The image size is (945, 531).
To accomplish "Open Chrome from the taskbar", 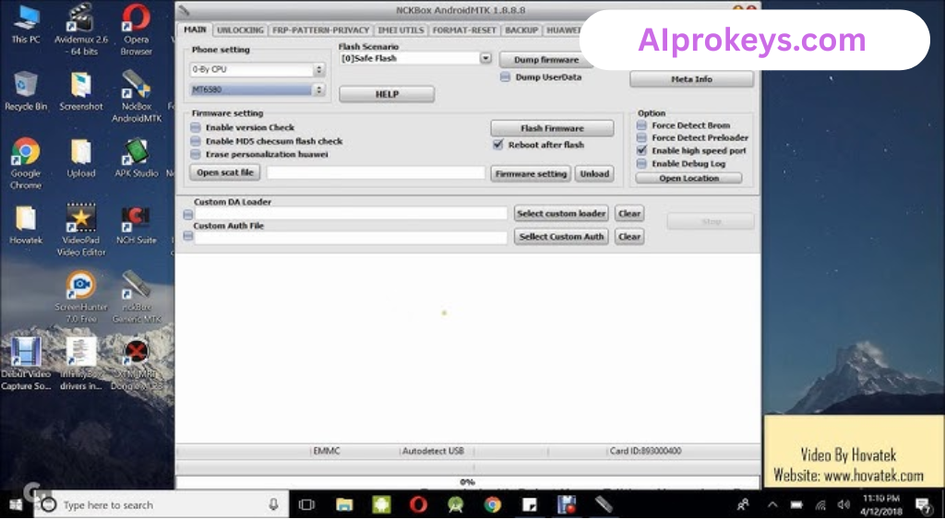I will pos(493,504).
